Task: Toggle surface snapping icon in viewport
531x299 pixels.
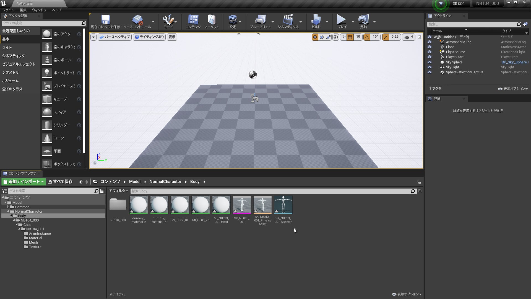Action: coord(343,37)
